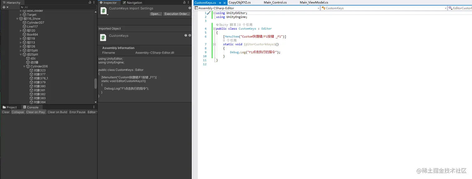Click the Open... button in Inspector
The height and width of the screenshot is (179, 472).
[155, 14]
